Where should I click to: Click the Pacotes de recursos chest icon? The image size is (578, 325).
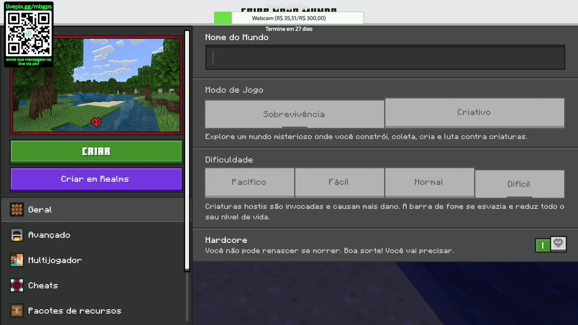pyautogui.click(x=17, y=311)
